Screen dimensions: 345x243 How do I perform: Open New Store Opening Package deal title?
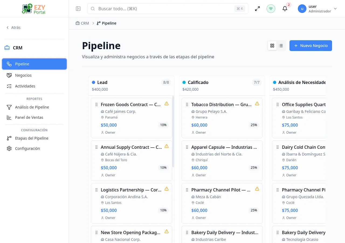click(130, 232)
